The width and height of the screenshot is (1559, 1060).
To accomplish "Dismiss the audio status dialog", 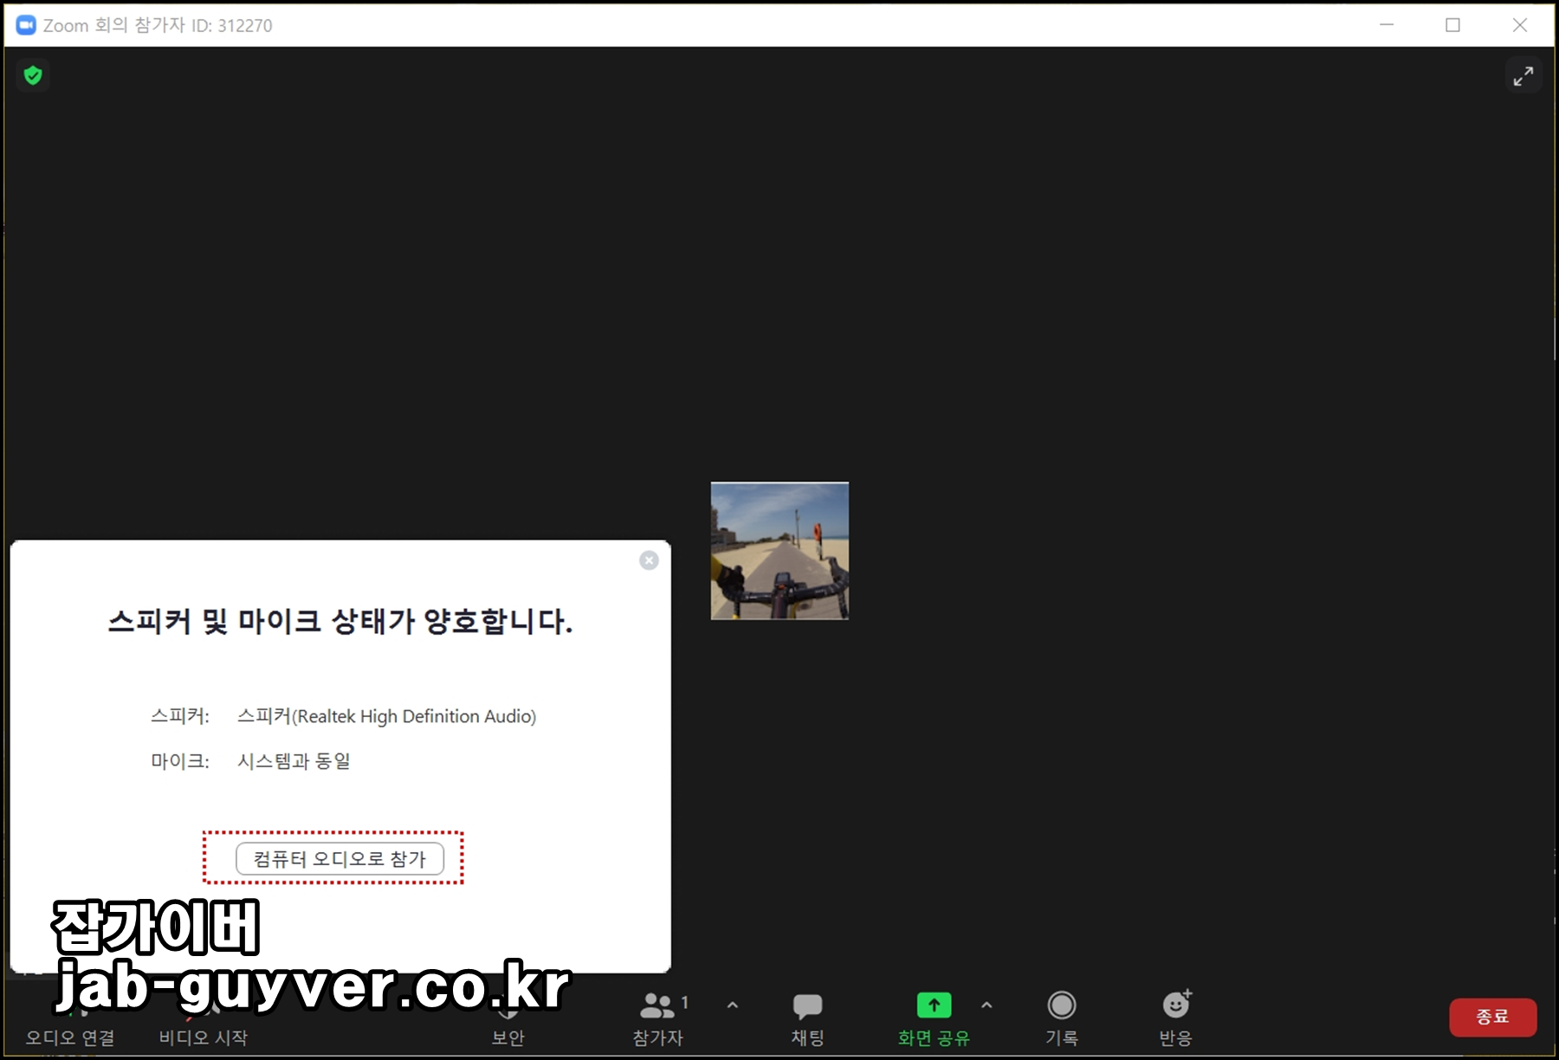I will [x=648, y=560].
